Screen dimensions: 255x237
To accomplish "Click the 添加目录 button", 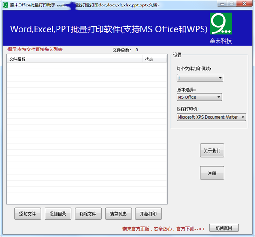I will coord(58,214).
